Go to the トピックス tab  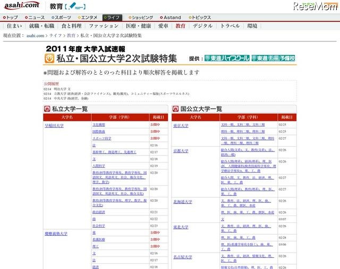click(202, 17)
